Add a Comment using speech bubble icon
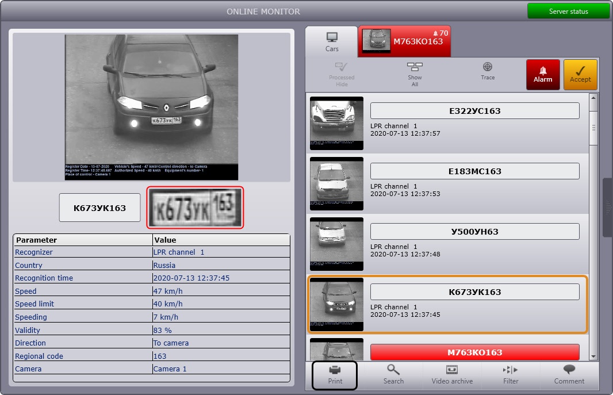The height and width of the screenshot is (395, 613). [x=569, y=374]
